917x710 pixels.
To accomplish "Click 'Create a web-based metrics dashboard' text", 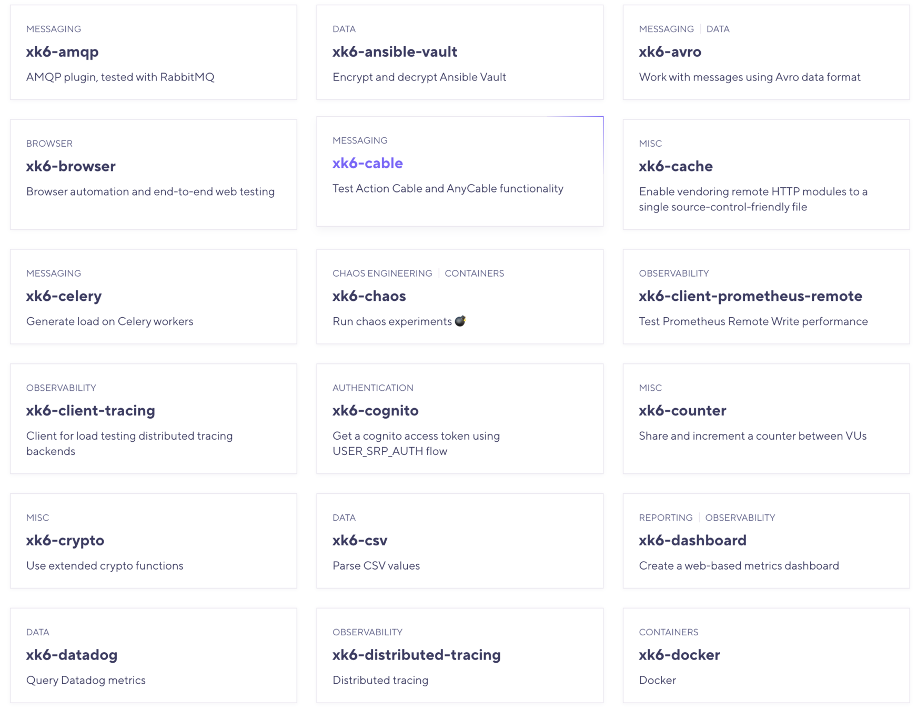I will pos(739,566).
